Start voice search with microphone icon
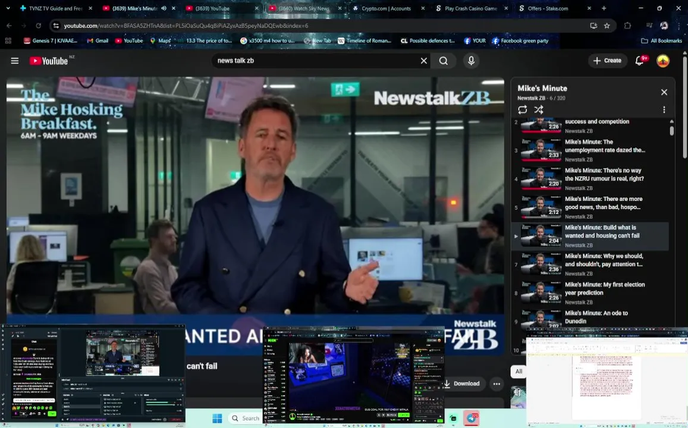 click(x=471, y=61)
